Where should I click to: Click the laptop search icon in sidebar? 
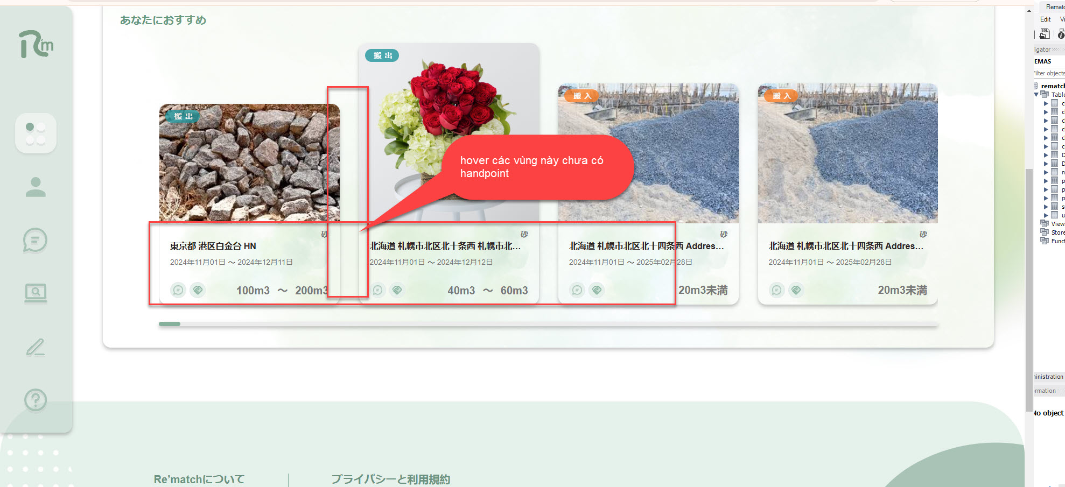click(x=36, y=293)
